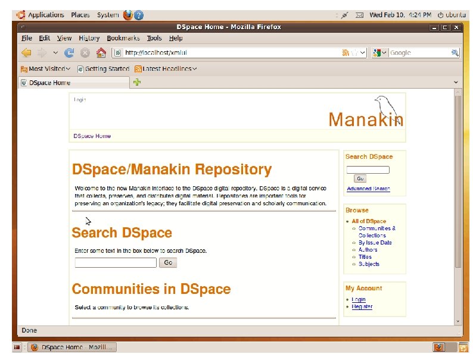
Task: Click the main Search DSpace text box
Action: click(x=116, y=263)
